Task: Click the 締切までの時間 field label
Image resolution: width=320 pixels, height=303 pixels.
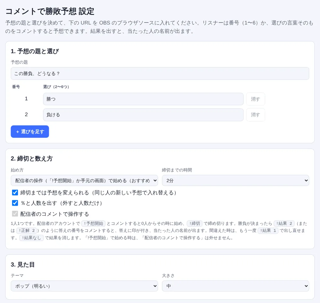Action: 177,170
